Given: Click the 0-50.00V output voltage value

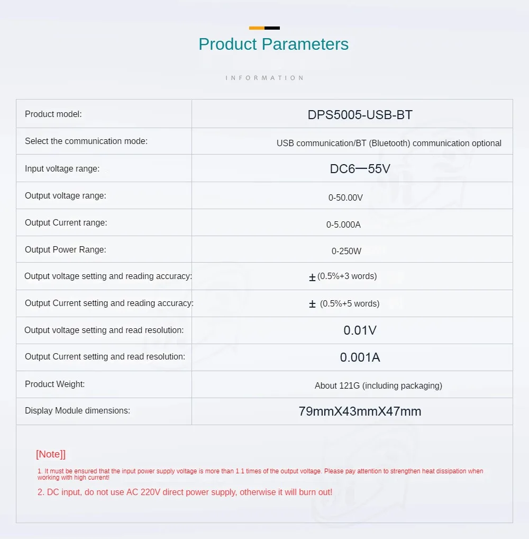Looking at the screenshot, I should pos(345,197).
